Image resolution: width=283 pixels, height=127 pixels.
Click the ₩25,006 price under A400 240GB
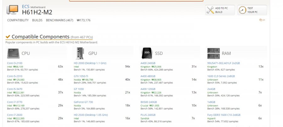coord(156,66)
